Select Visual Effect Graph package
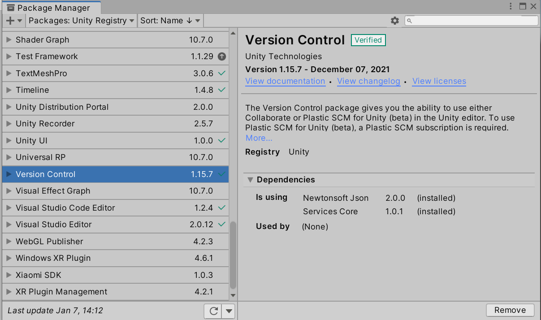Viewport: 541px width, 320px height. (116, 191)
